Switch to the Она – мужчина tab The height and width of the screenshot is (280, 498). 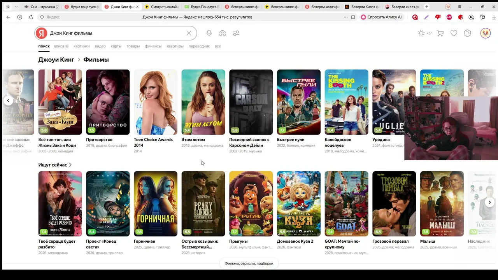point(41,7)
